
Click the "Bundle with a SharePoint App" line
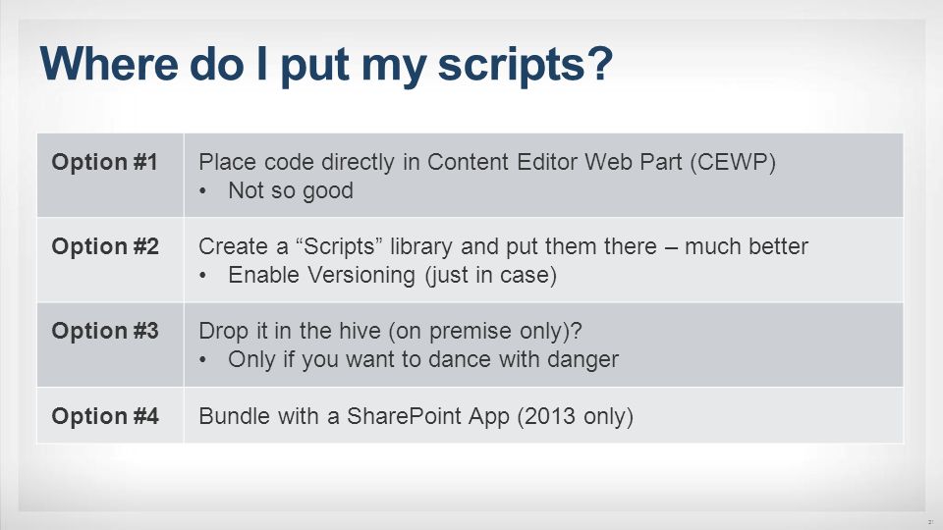(416, 416)
